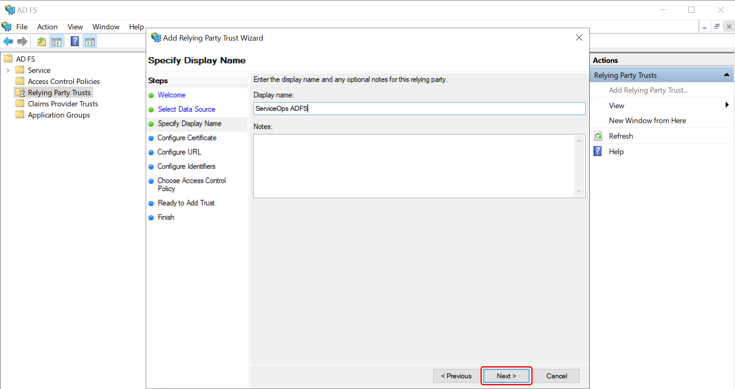Expand the Service tree node
This screenshot has width=735, height=389.
coord(8,70)
